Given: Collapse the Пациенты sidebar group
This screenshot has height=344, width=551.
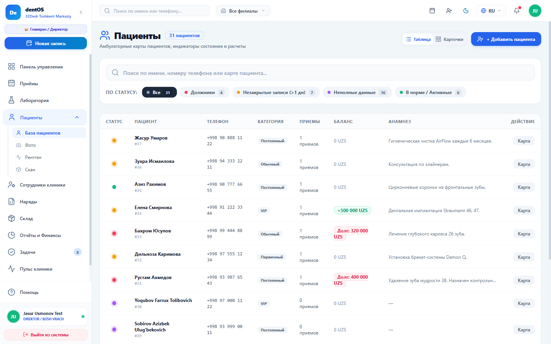Looking at the screenshot, I should tap(77, 117).
